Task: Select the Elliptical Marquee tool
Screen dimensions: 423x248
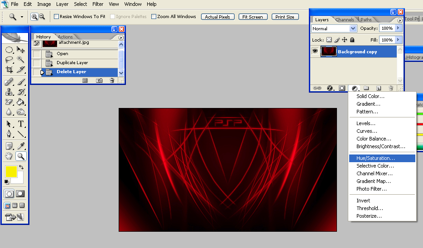Action: click(x=9, y=50)
